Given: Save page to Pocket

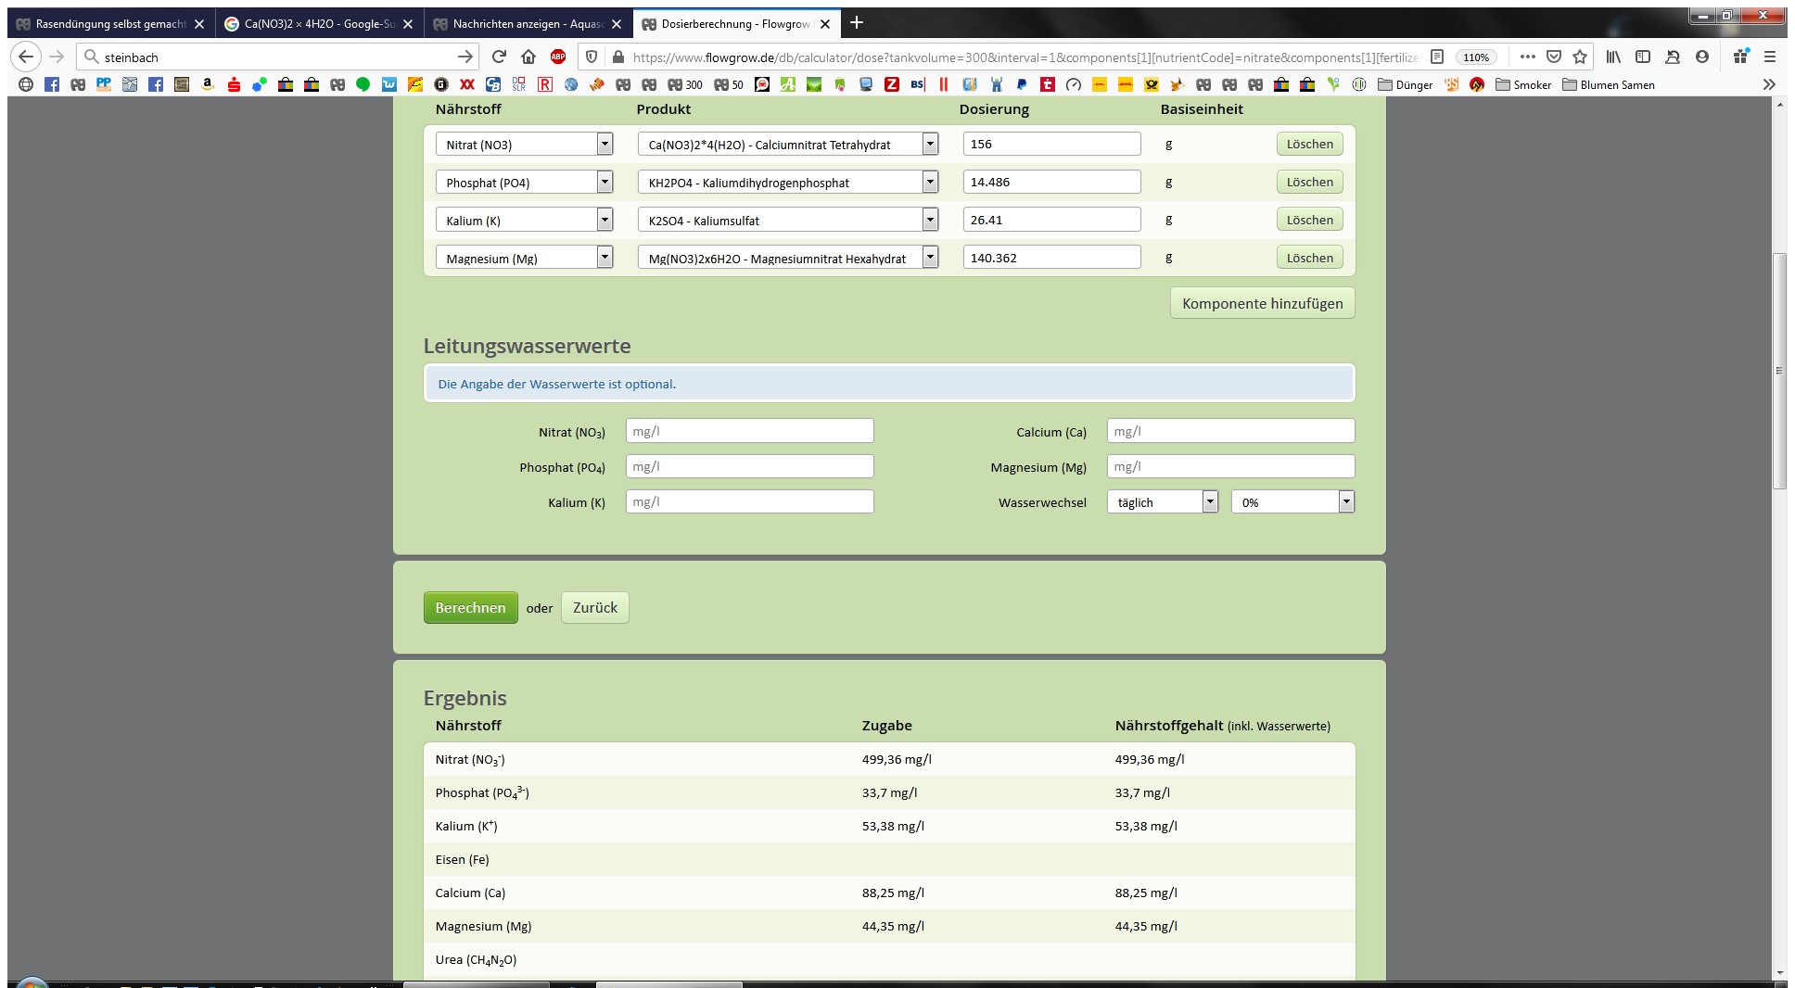Looking at the screenshot, I should point(1554,57).
